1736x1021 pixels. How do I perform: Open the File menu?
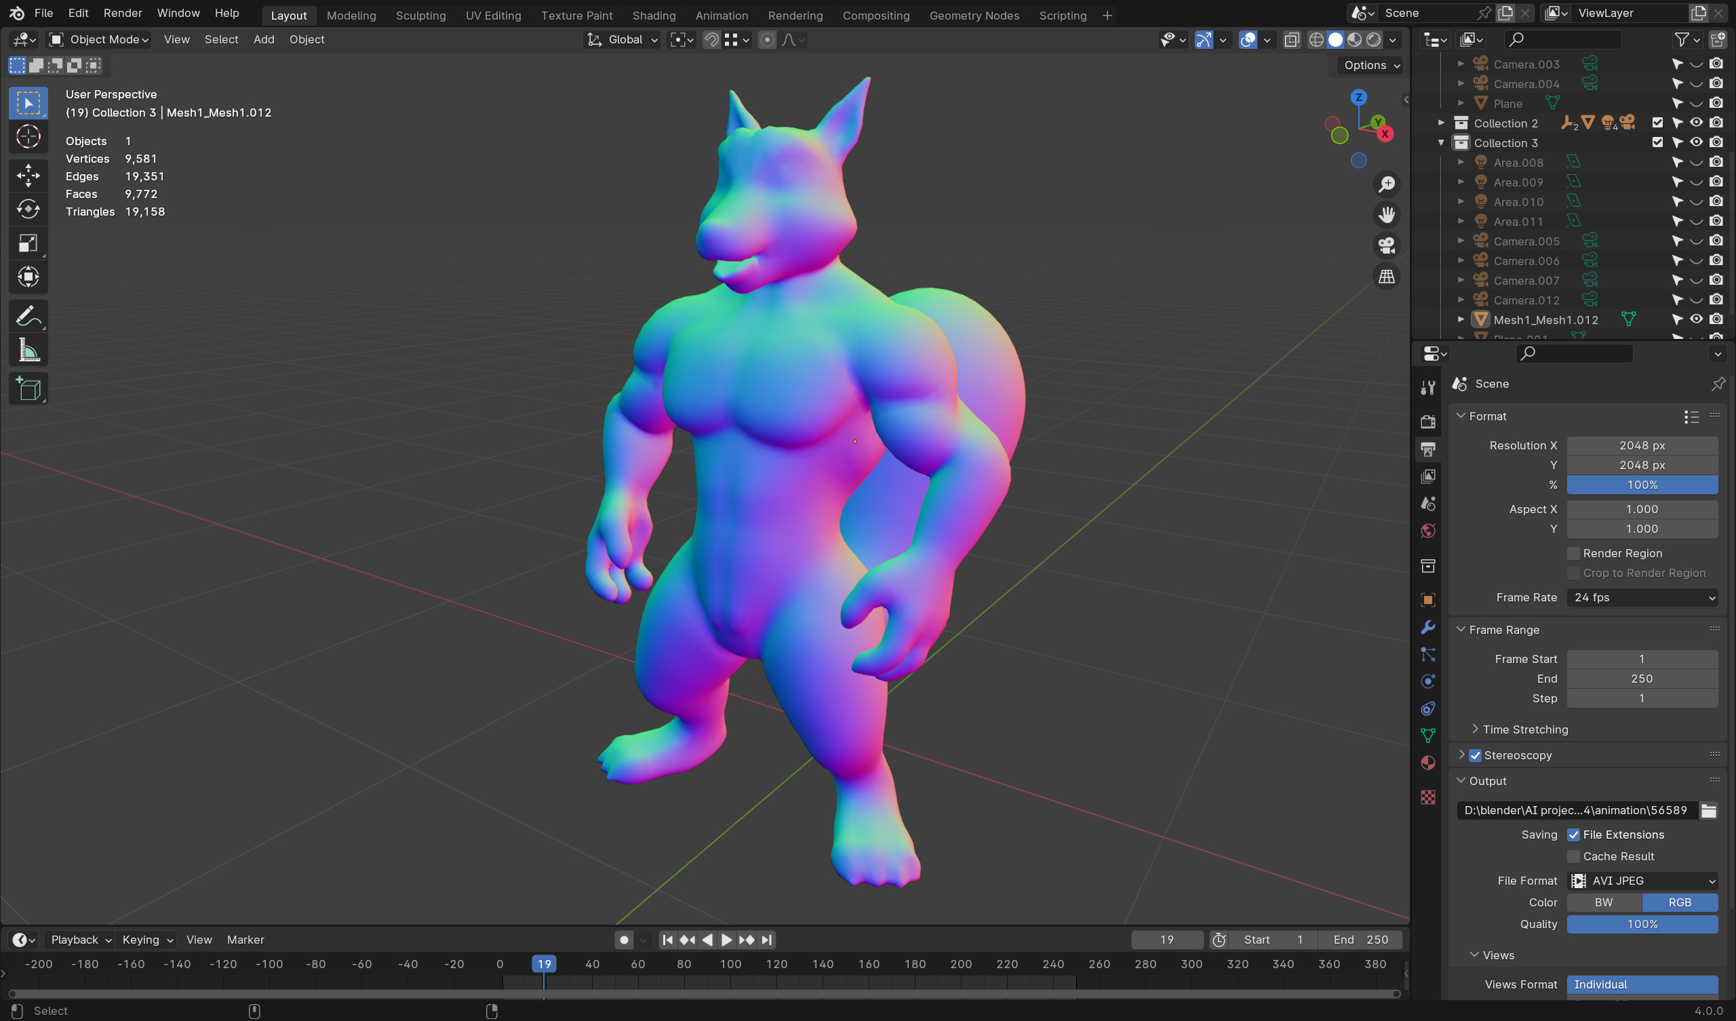43,13
